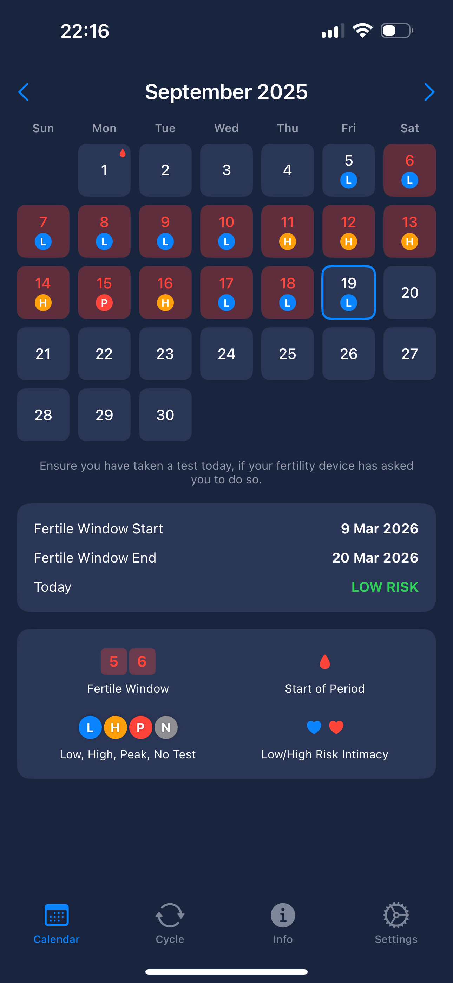Tap the Fertile Window Start row

[x=226, y=528]
